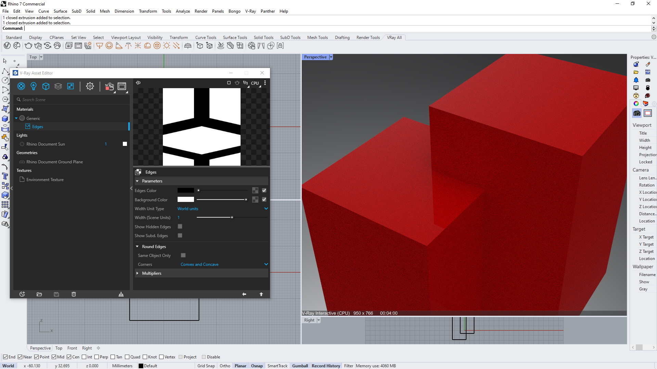This screenshot has height=369, width=657.
Task: Select the SmartTrack icon in status bar
Action: tap(278, 365)
